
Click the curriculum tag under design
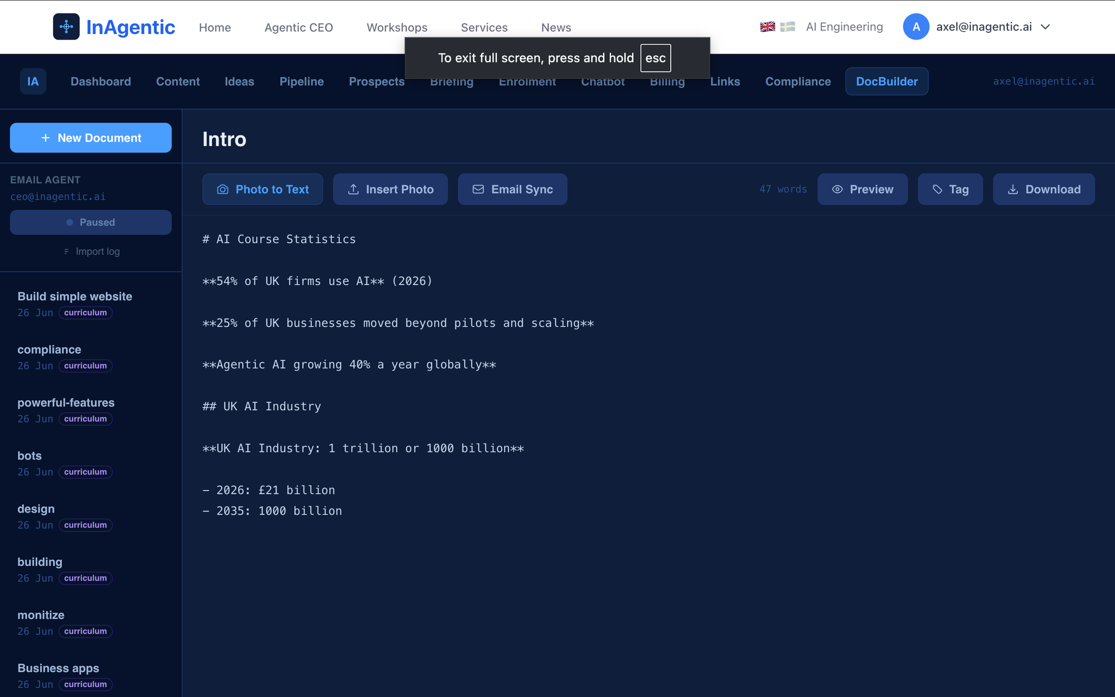tap(85, 525)
